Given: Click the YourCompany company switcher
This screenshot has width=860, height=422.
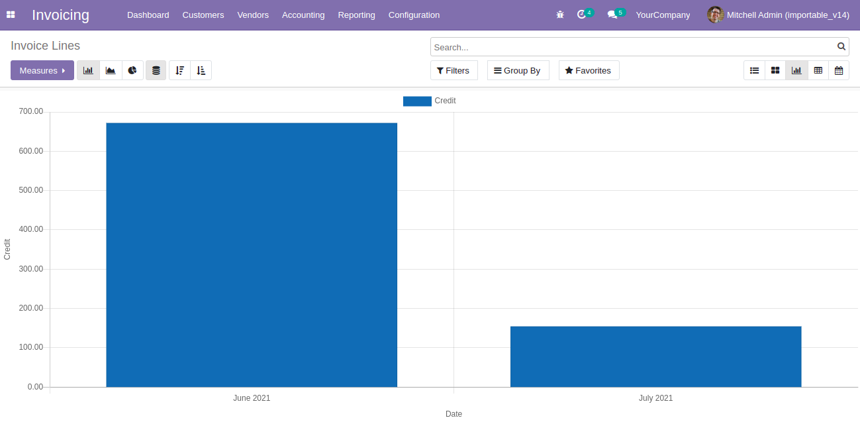Looking at the screenshot, I should [663, 15].
